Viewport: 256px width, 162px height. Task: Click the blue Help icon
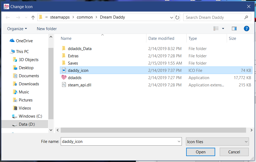pos(246,29)
